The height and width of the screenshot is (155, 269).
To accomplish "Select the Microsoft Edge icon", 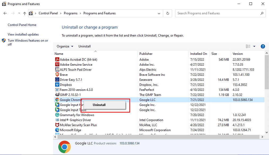I will pos(57,130).
